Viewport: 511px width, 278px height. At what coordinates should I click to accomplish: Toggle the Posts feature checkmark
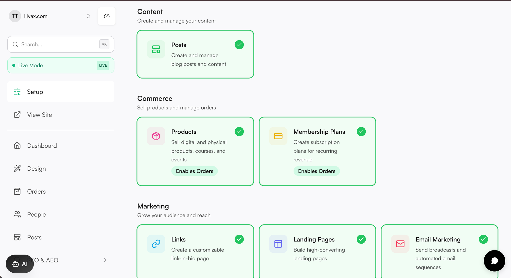pyautogui.click(x=239, y=45)
